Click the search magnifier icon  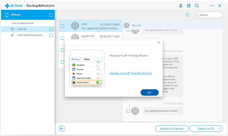tap(197, 15)
